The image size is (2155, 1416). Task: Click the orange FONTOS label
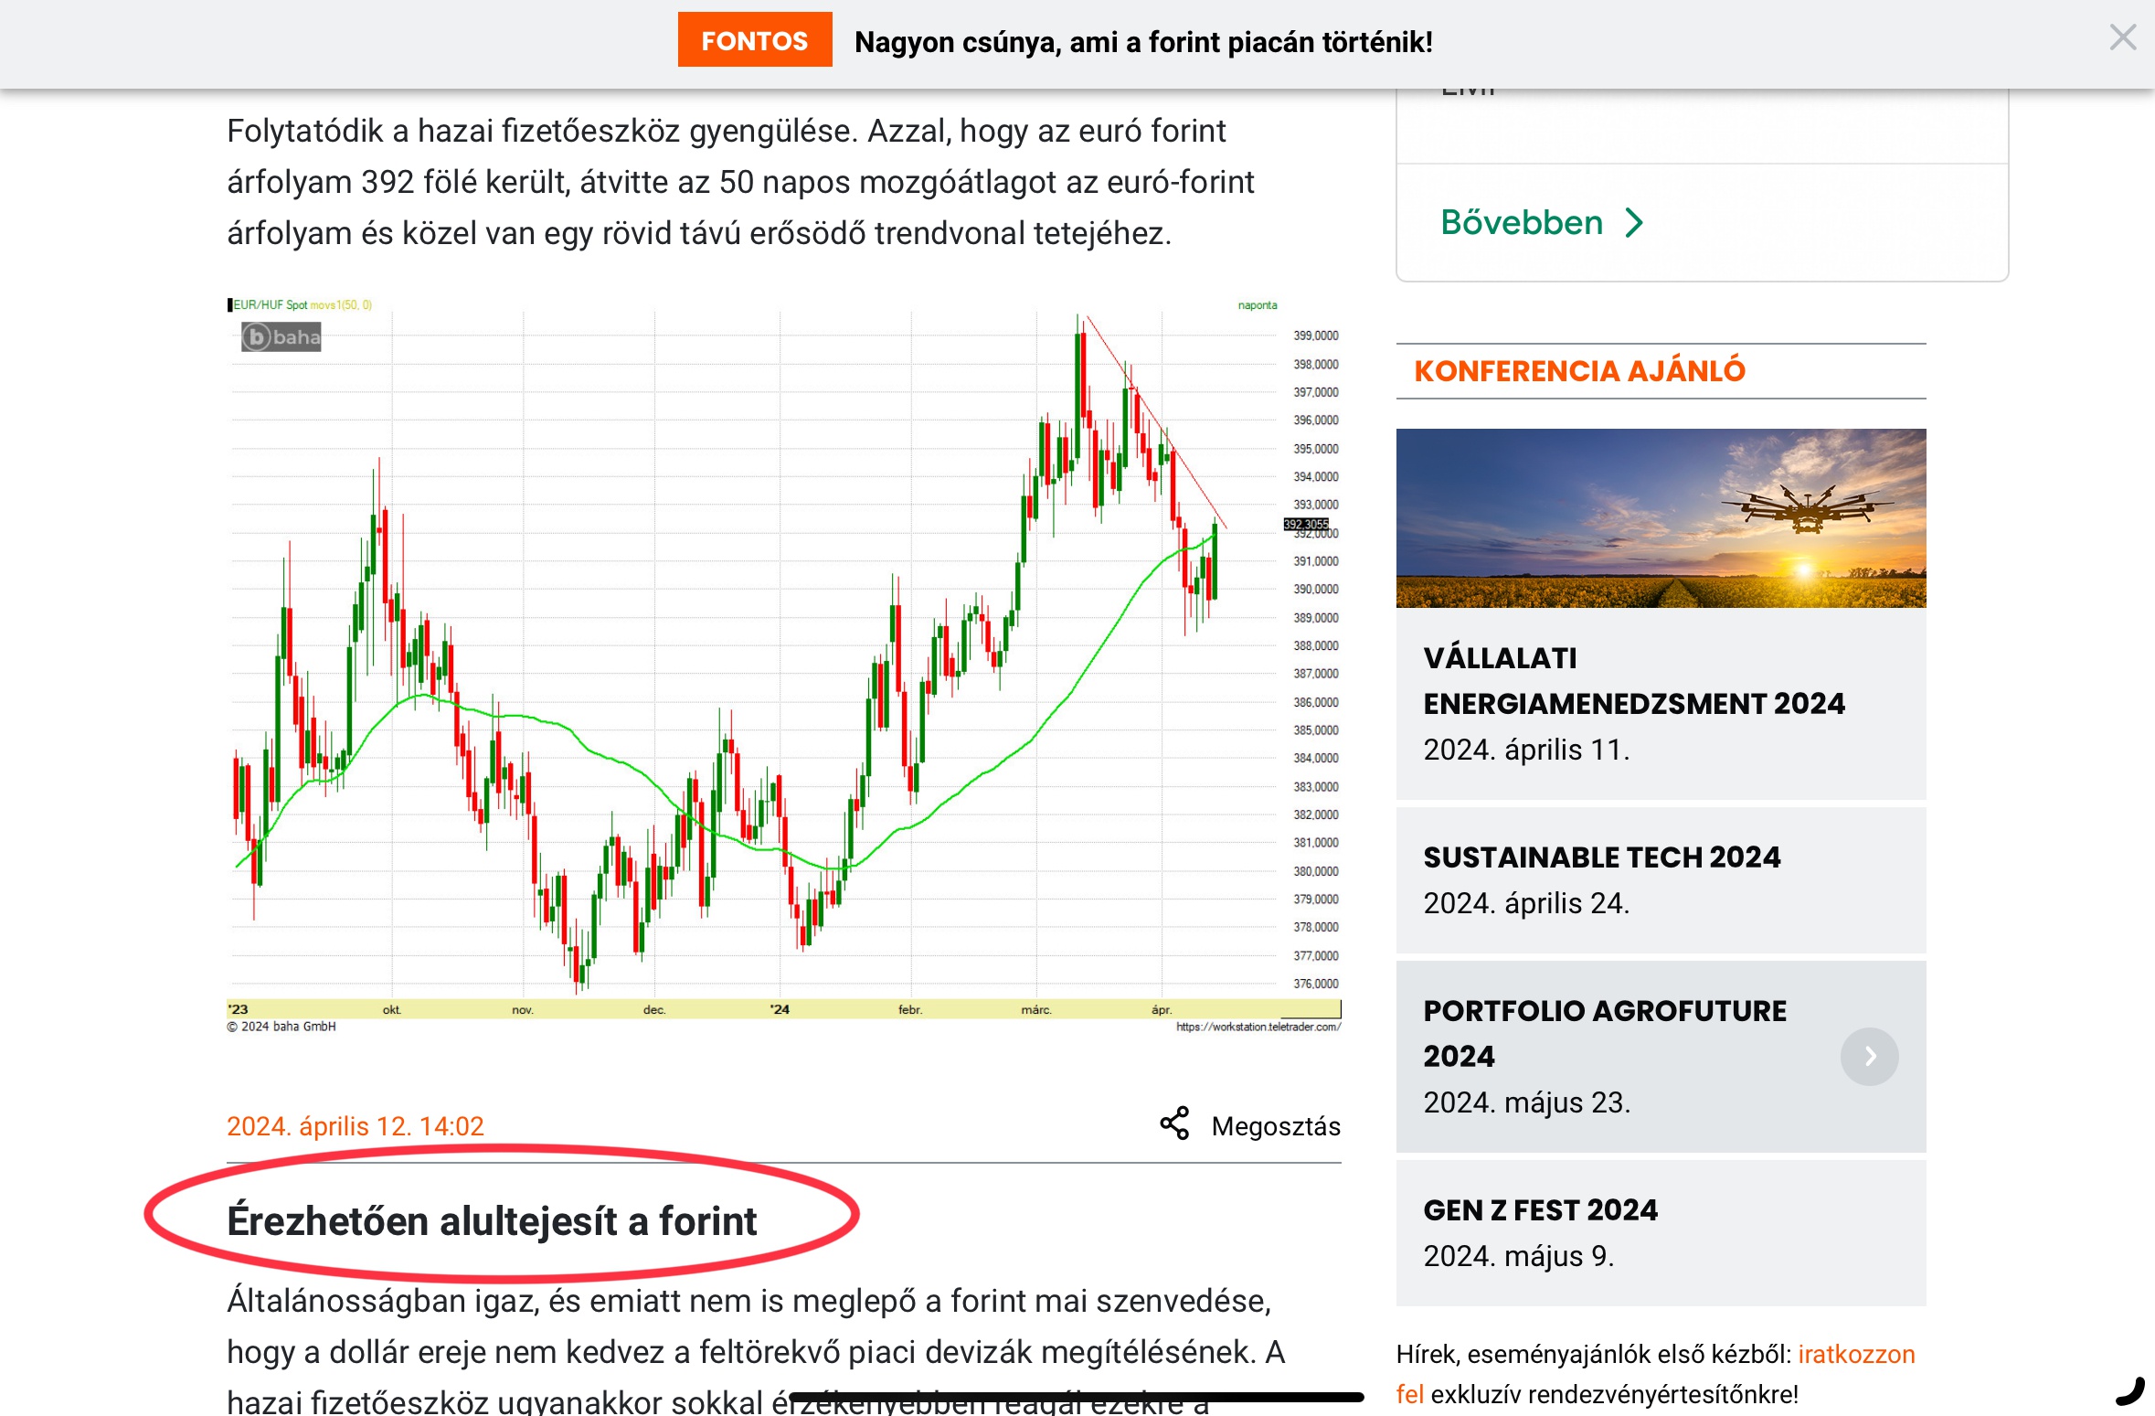click(755, 40)
